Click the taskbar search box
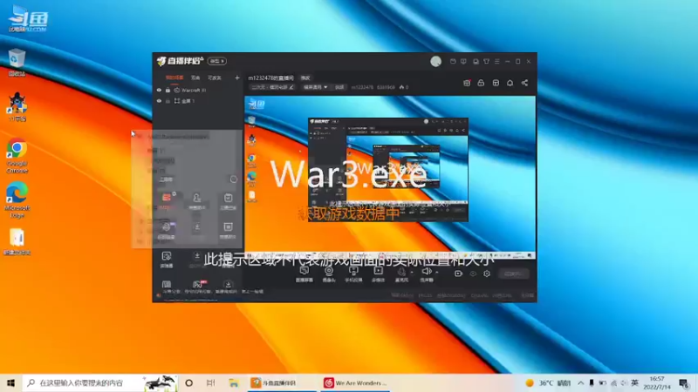This screenshot has height=392, width=698. point(99,382)
